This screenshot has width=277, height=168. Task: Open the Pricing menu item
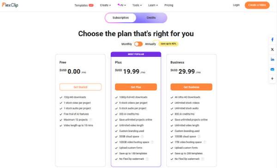pyautogui.click(x=169, y=5)
